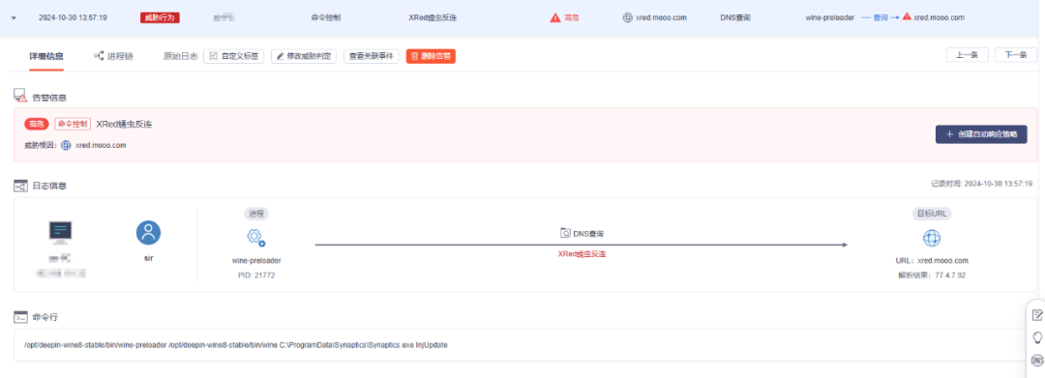Screen dimensions: 1045x378
Task: Click the DNS icon in the right sidebar
Action: coord(1037,360)
